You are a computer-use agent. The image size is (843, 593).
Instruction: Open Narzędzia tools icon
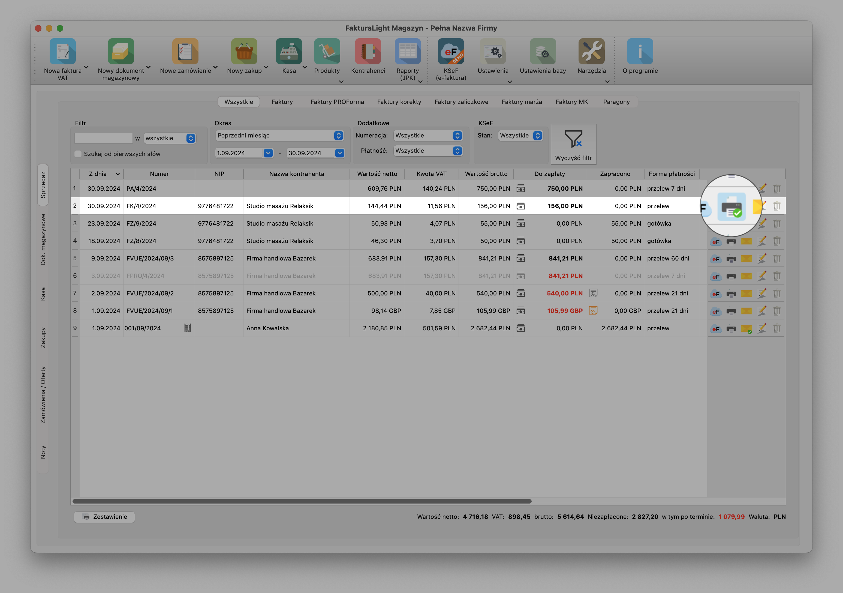(592, 52)
